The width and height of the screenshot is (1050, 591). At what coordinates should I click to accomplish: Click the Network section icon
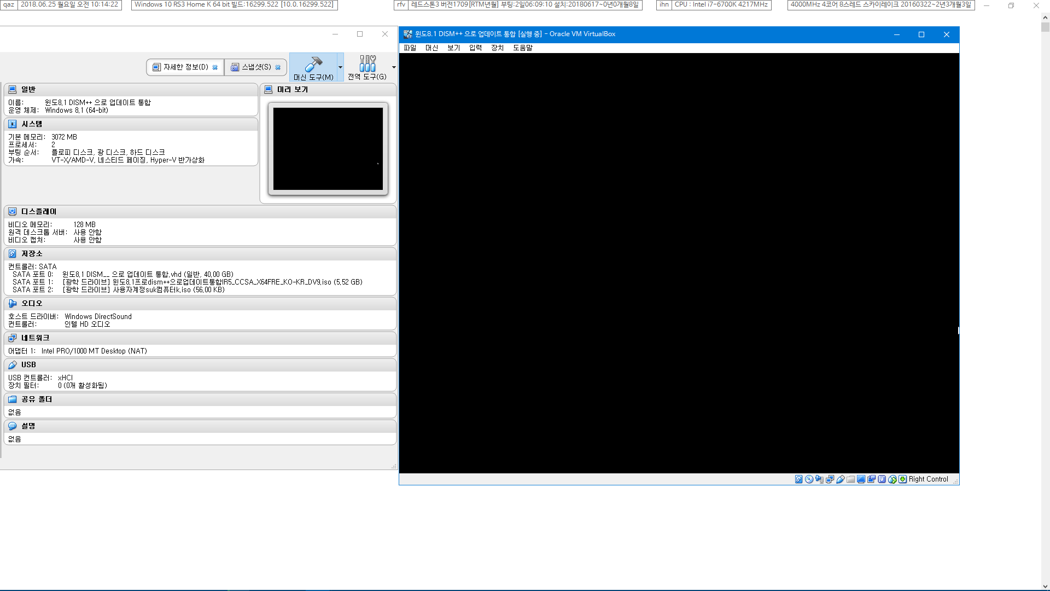tap(13, 338)
